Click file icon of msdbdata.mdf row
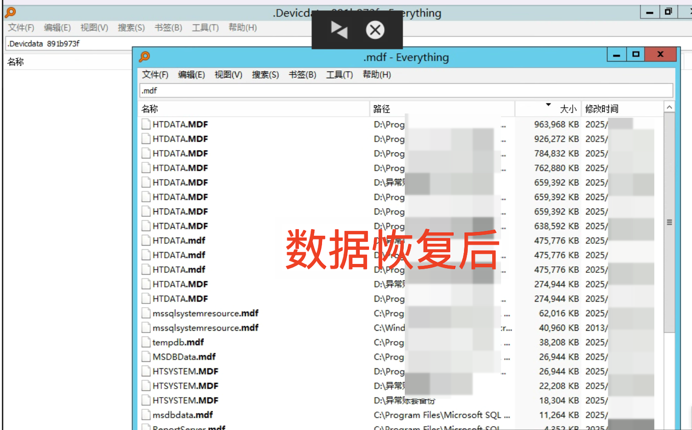This screenshot has height=430, width=692. point(146,415)
